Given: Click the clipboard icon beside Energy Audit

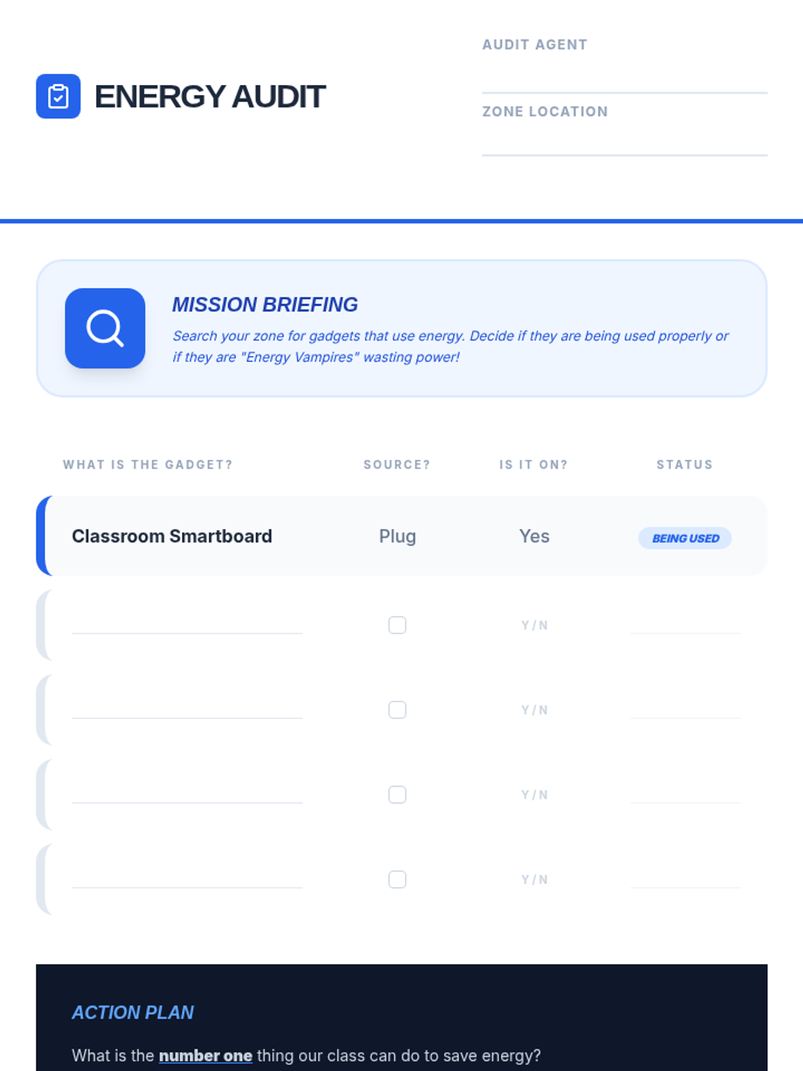Looking at the screenshot, I should point(58,96).
